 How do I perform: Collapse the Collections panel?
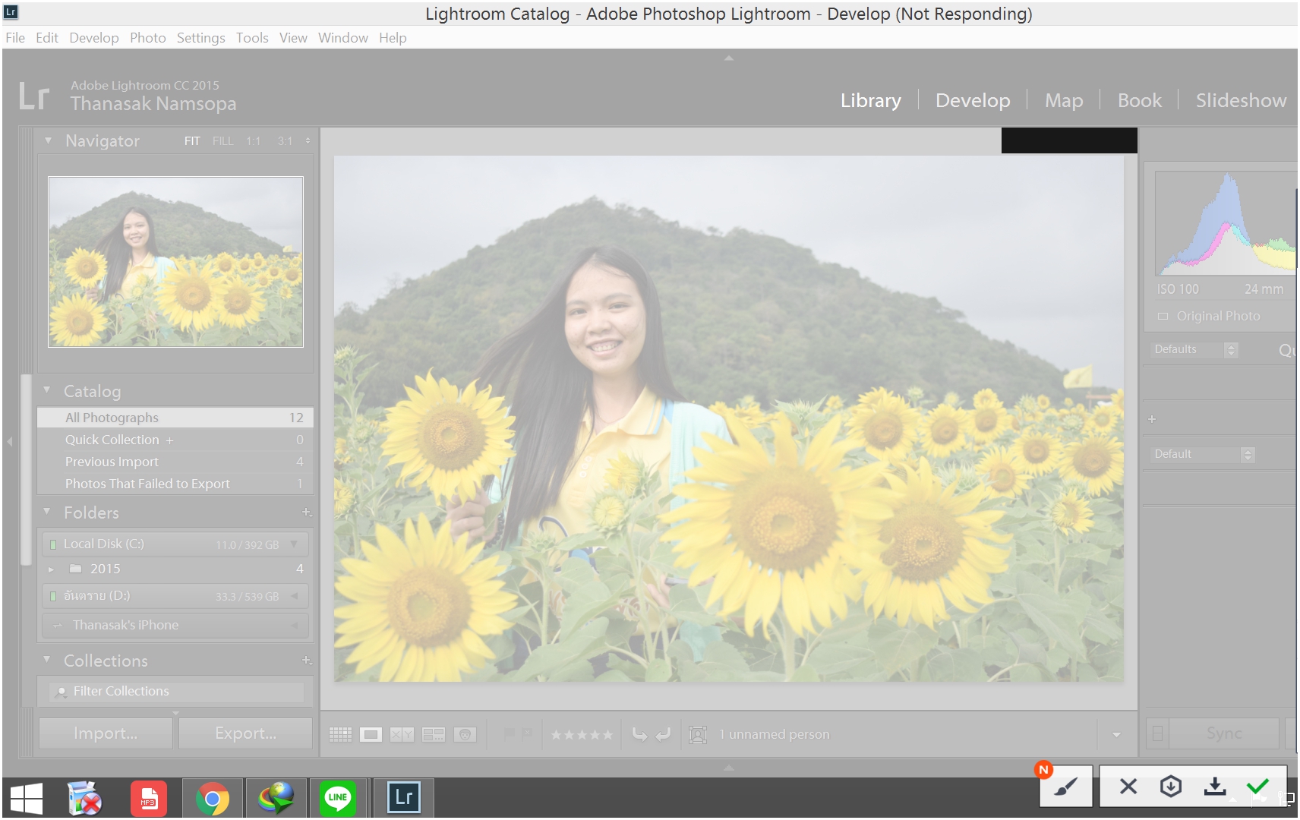pyautogui.click(x=47, y=660)
